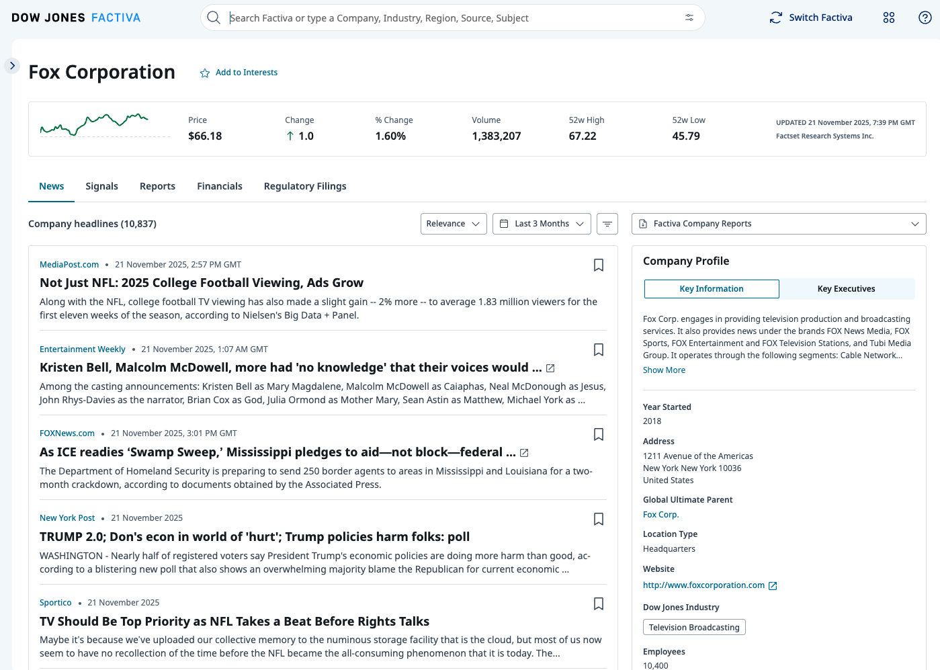Image resolution: width=940 pixels, height=670 pixels.
Task: Open the apps grid menu icon
Action: click(x=889, y=17)
